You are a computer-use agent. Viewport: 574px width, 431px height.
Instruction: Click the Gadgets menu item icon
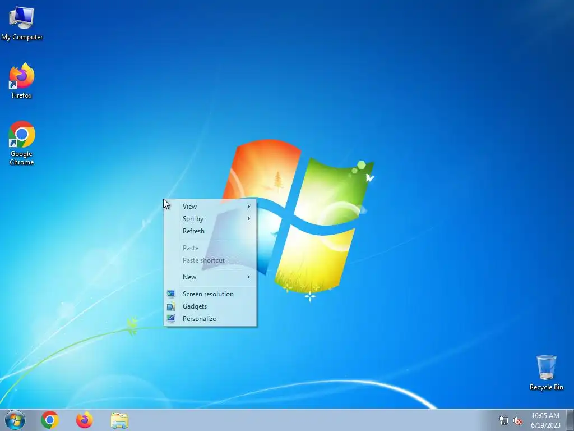[171, 306]
